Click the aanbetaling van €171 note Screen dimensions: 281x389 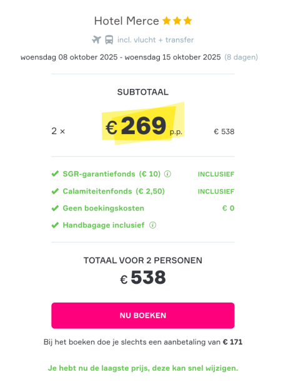click(143, 342)
